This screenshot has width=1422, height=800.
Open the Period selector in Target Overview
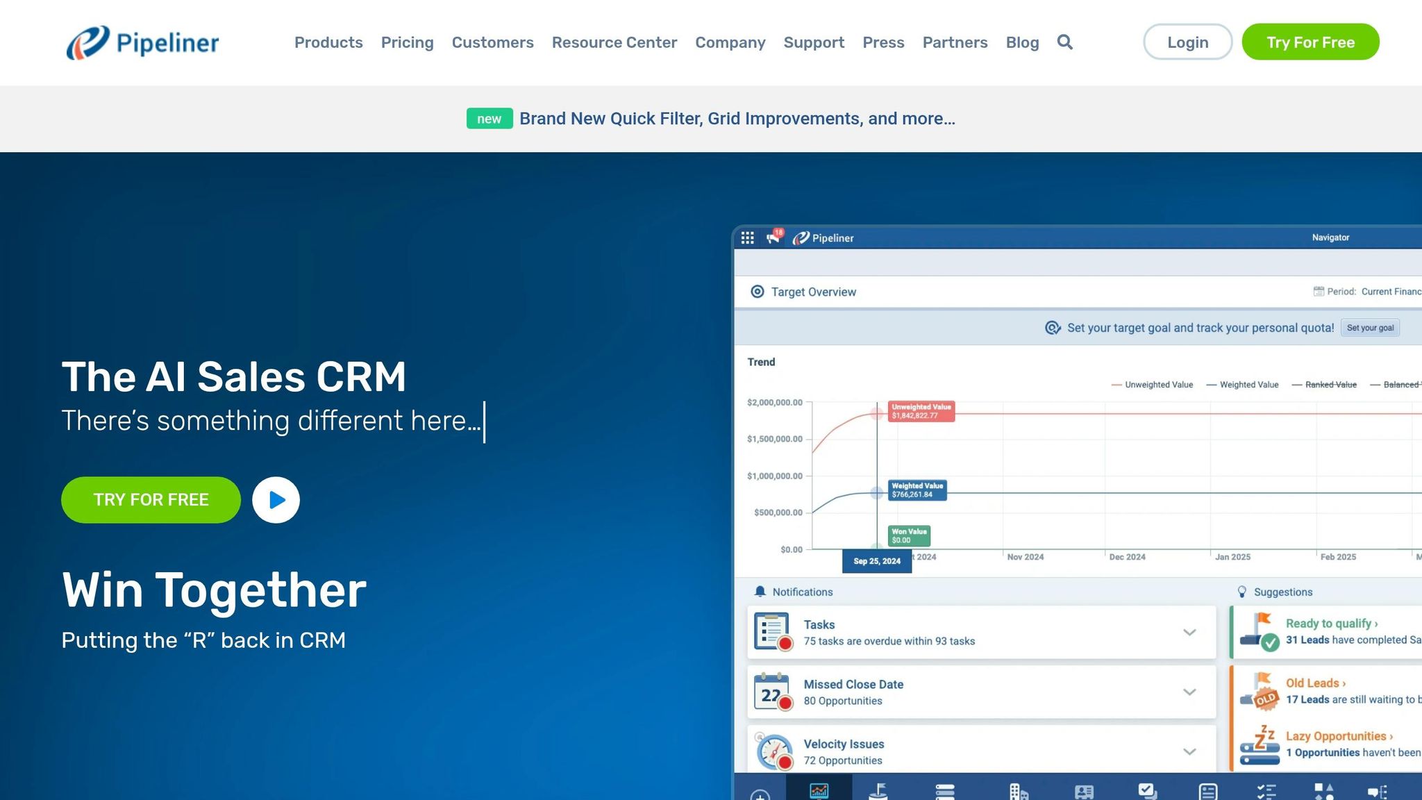[1367, 292]
